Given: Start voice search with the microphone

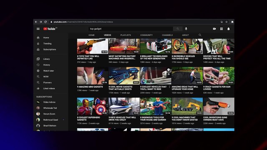Looking at the screenshot, I should [x=186, y=29].
